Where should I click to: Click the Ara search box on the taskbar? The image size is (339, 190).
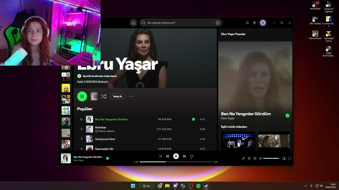[x=146, y=186]
